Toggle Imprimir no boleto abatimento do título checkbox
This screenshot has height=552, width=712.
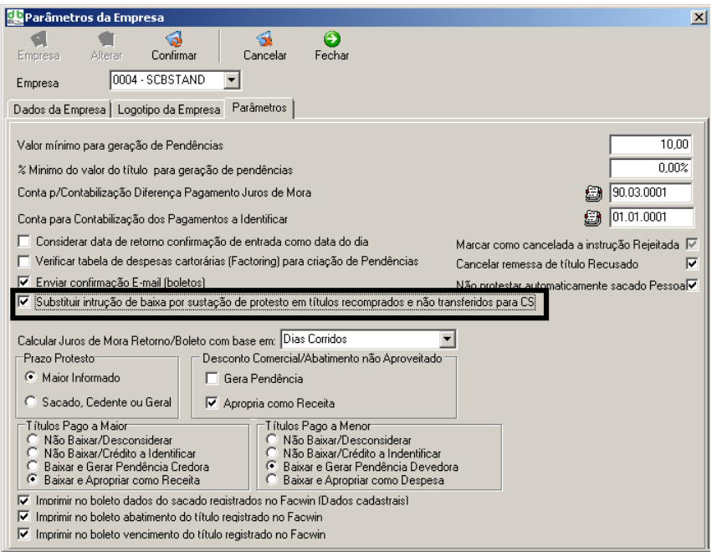tap(23, 517)
